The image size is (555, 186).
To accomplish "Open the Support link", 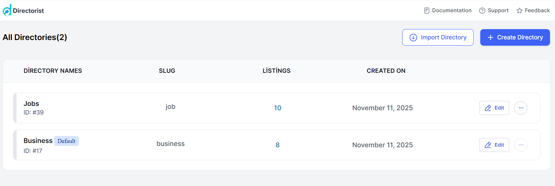I will [x=494, y=11].
